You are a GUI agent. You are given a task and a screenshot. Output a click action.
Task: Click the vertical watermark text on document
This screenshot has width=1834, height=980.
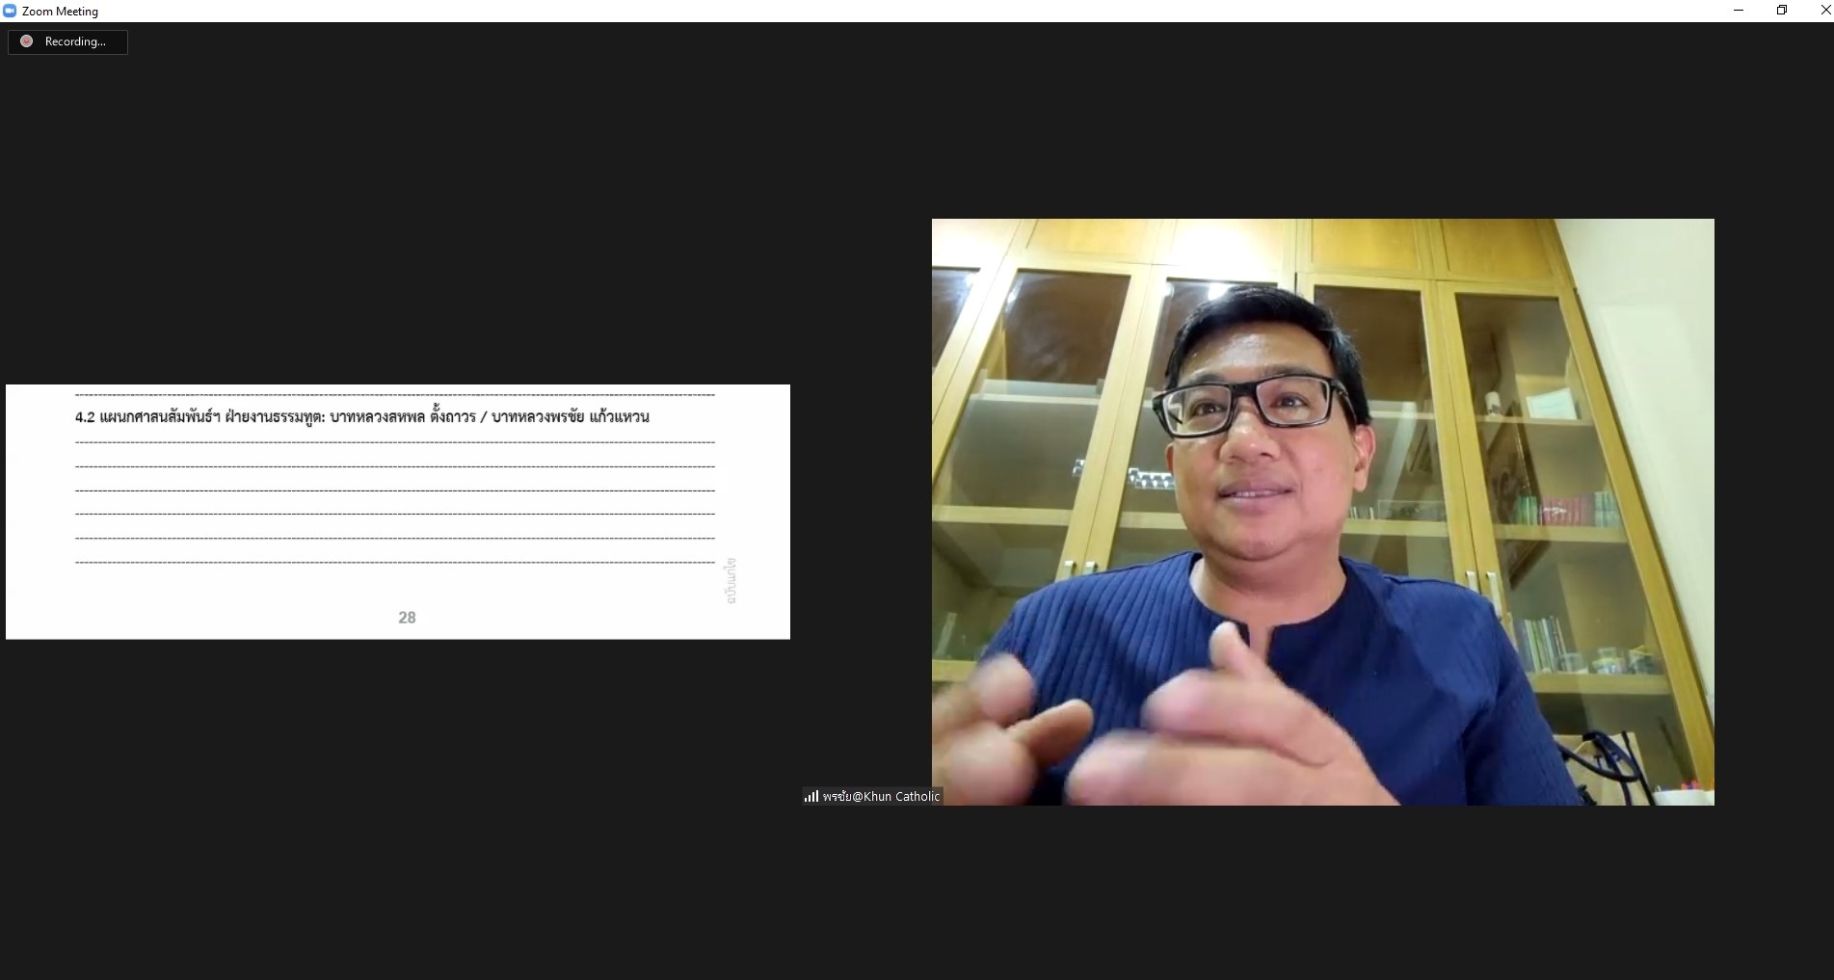click(x=731, y=581)
